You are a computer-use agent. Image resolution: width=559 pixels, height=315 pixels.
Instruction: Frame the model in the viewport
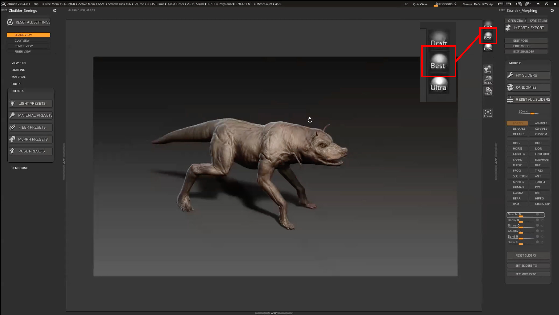point(488,113)
